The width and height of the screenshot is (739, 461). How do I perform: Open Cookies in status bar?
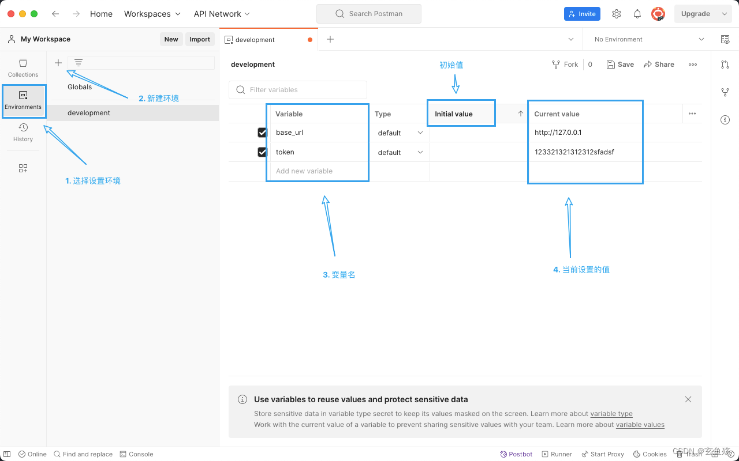[650, 454]
